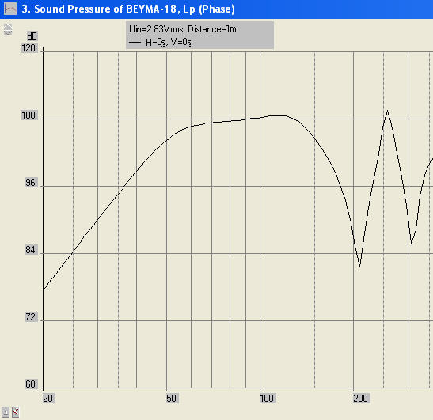The width and height of the screenshot is (433, 420).
Task: Click the Uin=2.83Vrms, Distance=1m legend text
Action: (183, 28)
